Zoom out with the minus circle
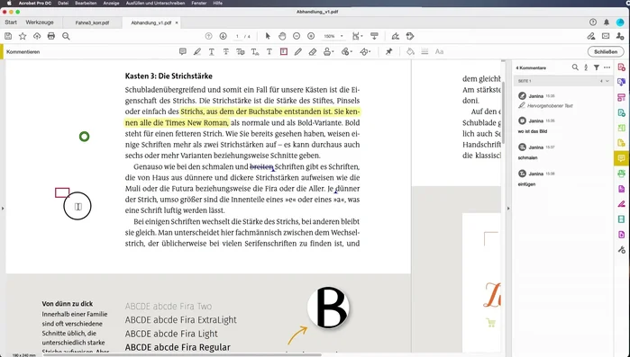 point(297,36)
